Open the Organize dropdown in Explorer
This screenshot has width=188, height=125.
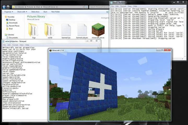tap(9, 12)
